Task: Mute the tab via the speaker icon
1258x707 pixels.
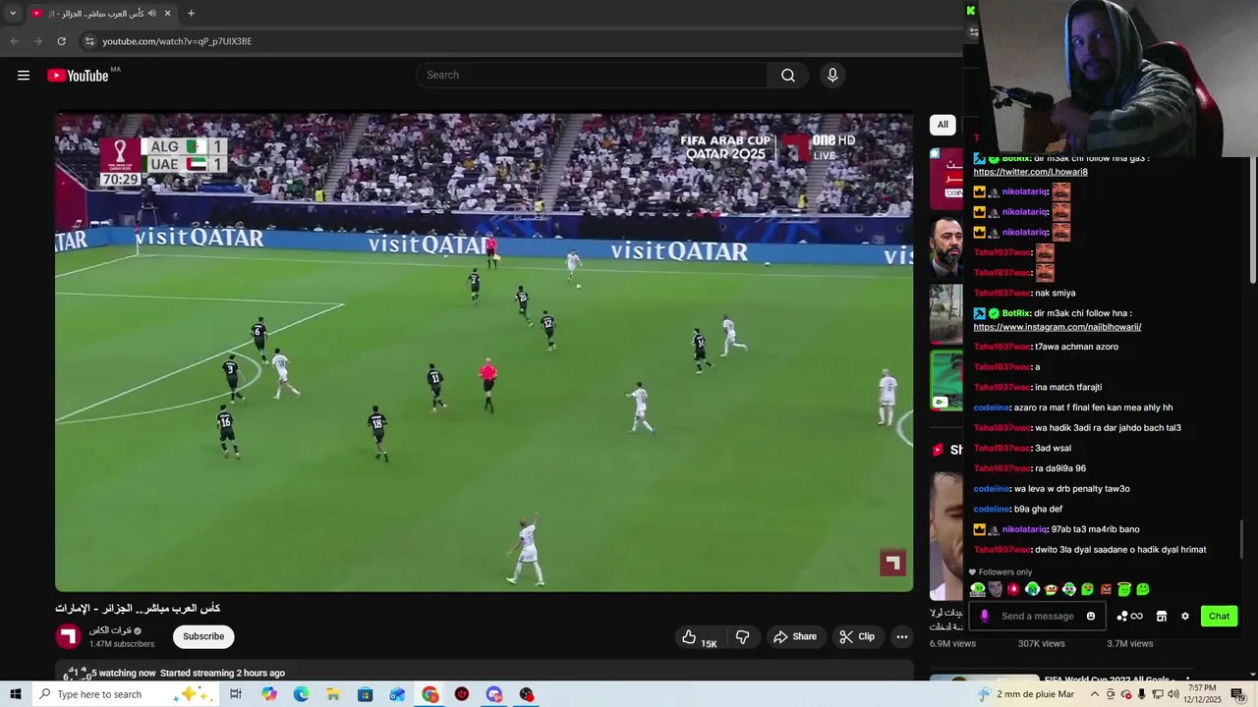Action: 152,14
